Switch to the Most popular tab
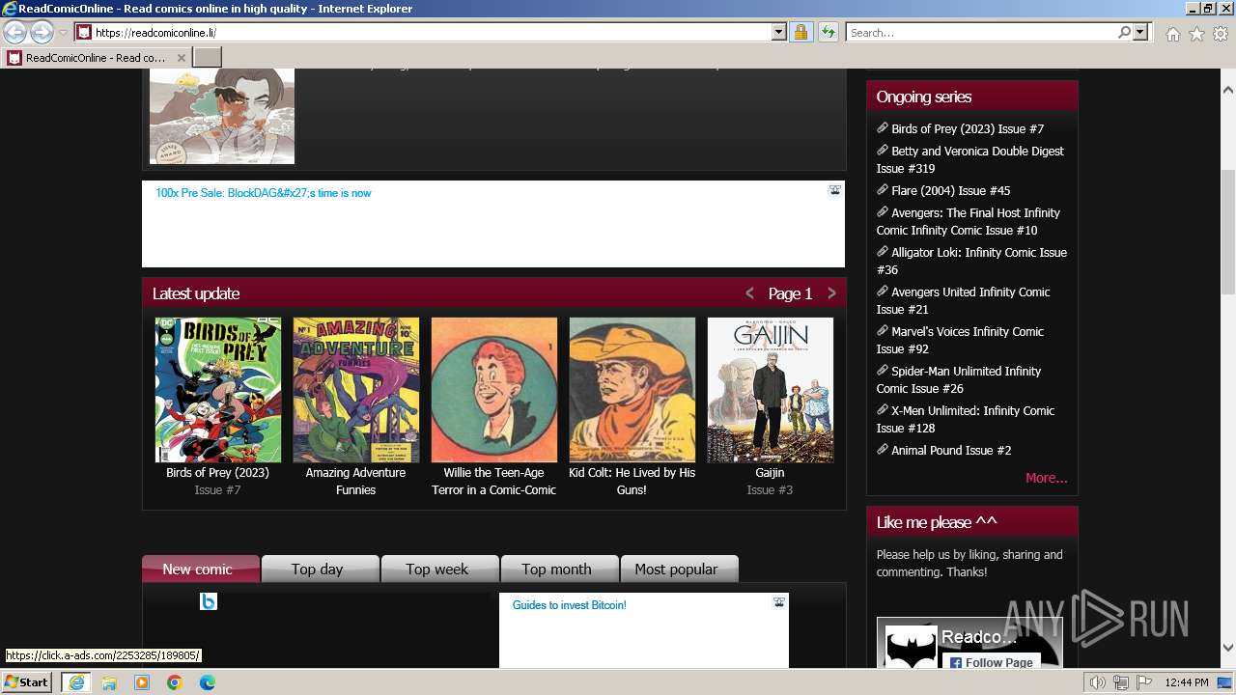Viewport: 1236px width, 695px height. pos(679,569)
